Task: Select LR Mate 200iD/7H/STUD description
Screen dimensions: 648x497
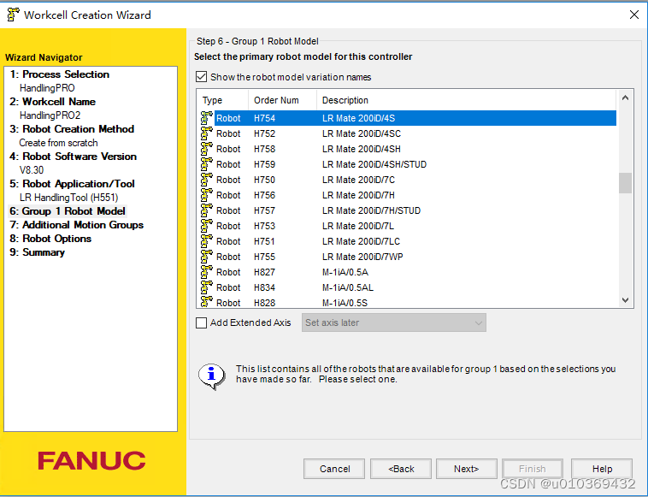Action: (372, 210)
